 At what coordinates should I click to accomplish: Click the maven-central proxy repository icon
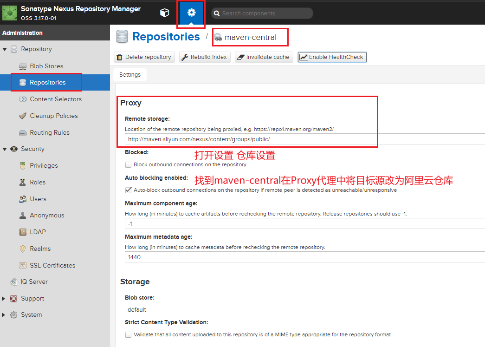point(218,38)
